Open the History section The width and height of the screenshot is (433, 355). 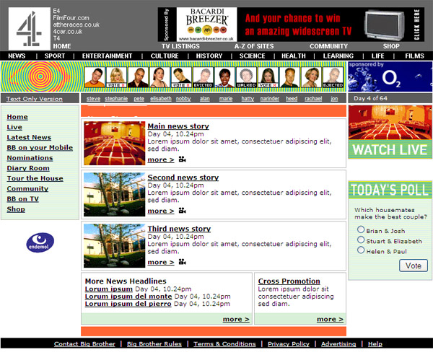tap(209, 56)
